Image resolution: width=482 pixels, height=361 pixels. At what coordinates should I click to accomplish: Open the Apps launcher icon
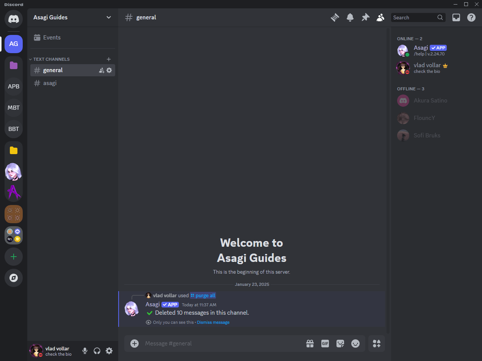377,344
